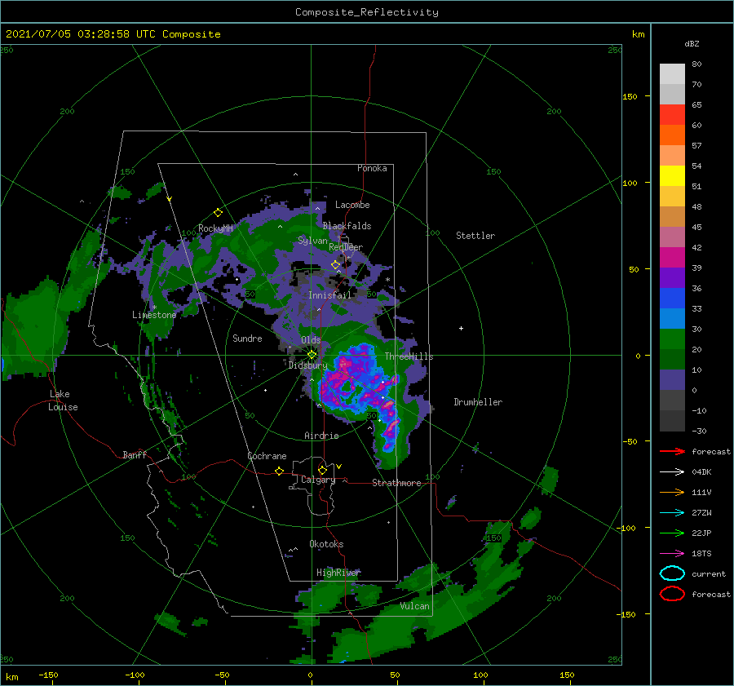Image resolution: width=734 pixels, height=686 pixels.
Task: Click yellow diamond marker above Calgary label
Action: [x=322, y=470]
